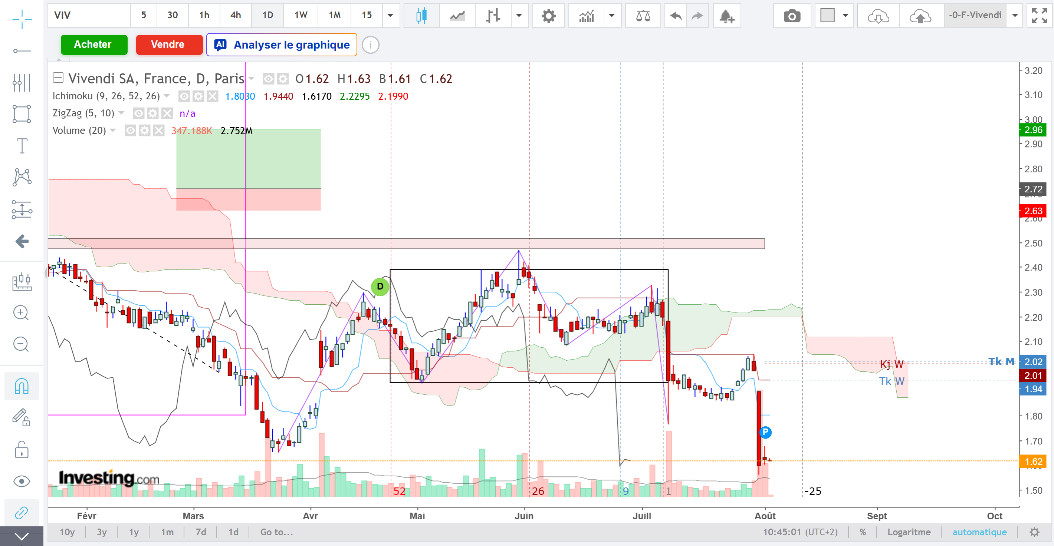The width and height of the screenshot is (1054, 546).
Task: Click the red Vendre button
Action: [x=169, y=44]
